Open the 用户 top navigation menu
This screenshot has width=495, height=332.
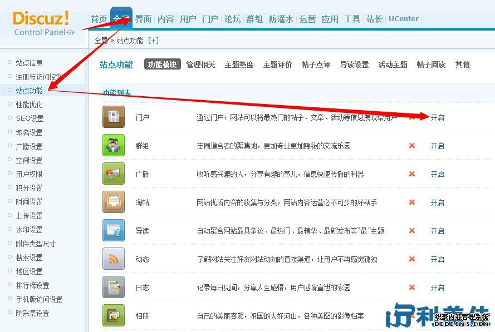[x=188, y=19]
